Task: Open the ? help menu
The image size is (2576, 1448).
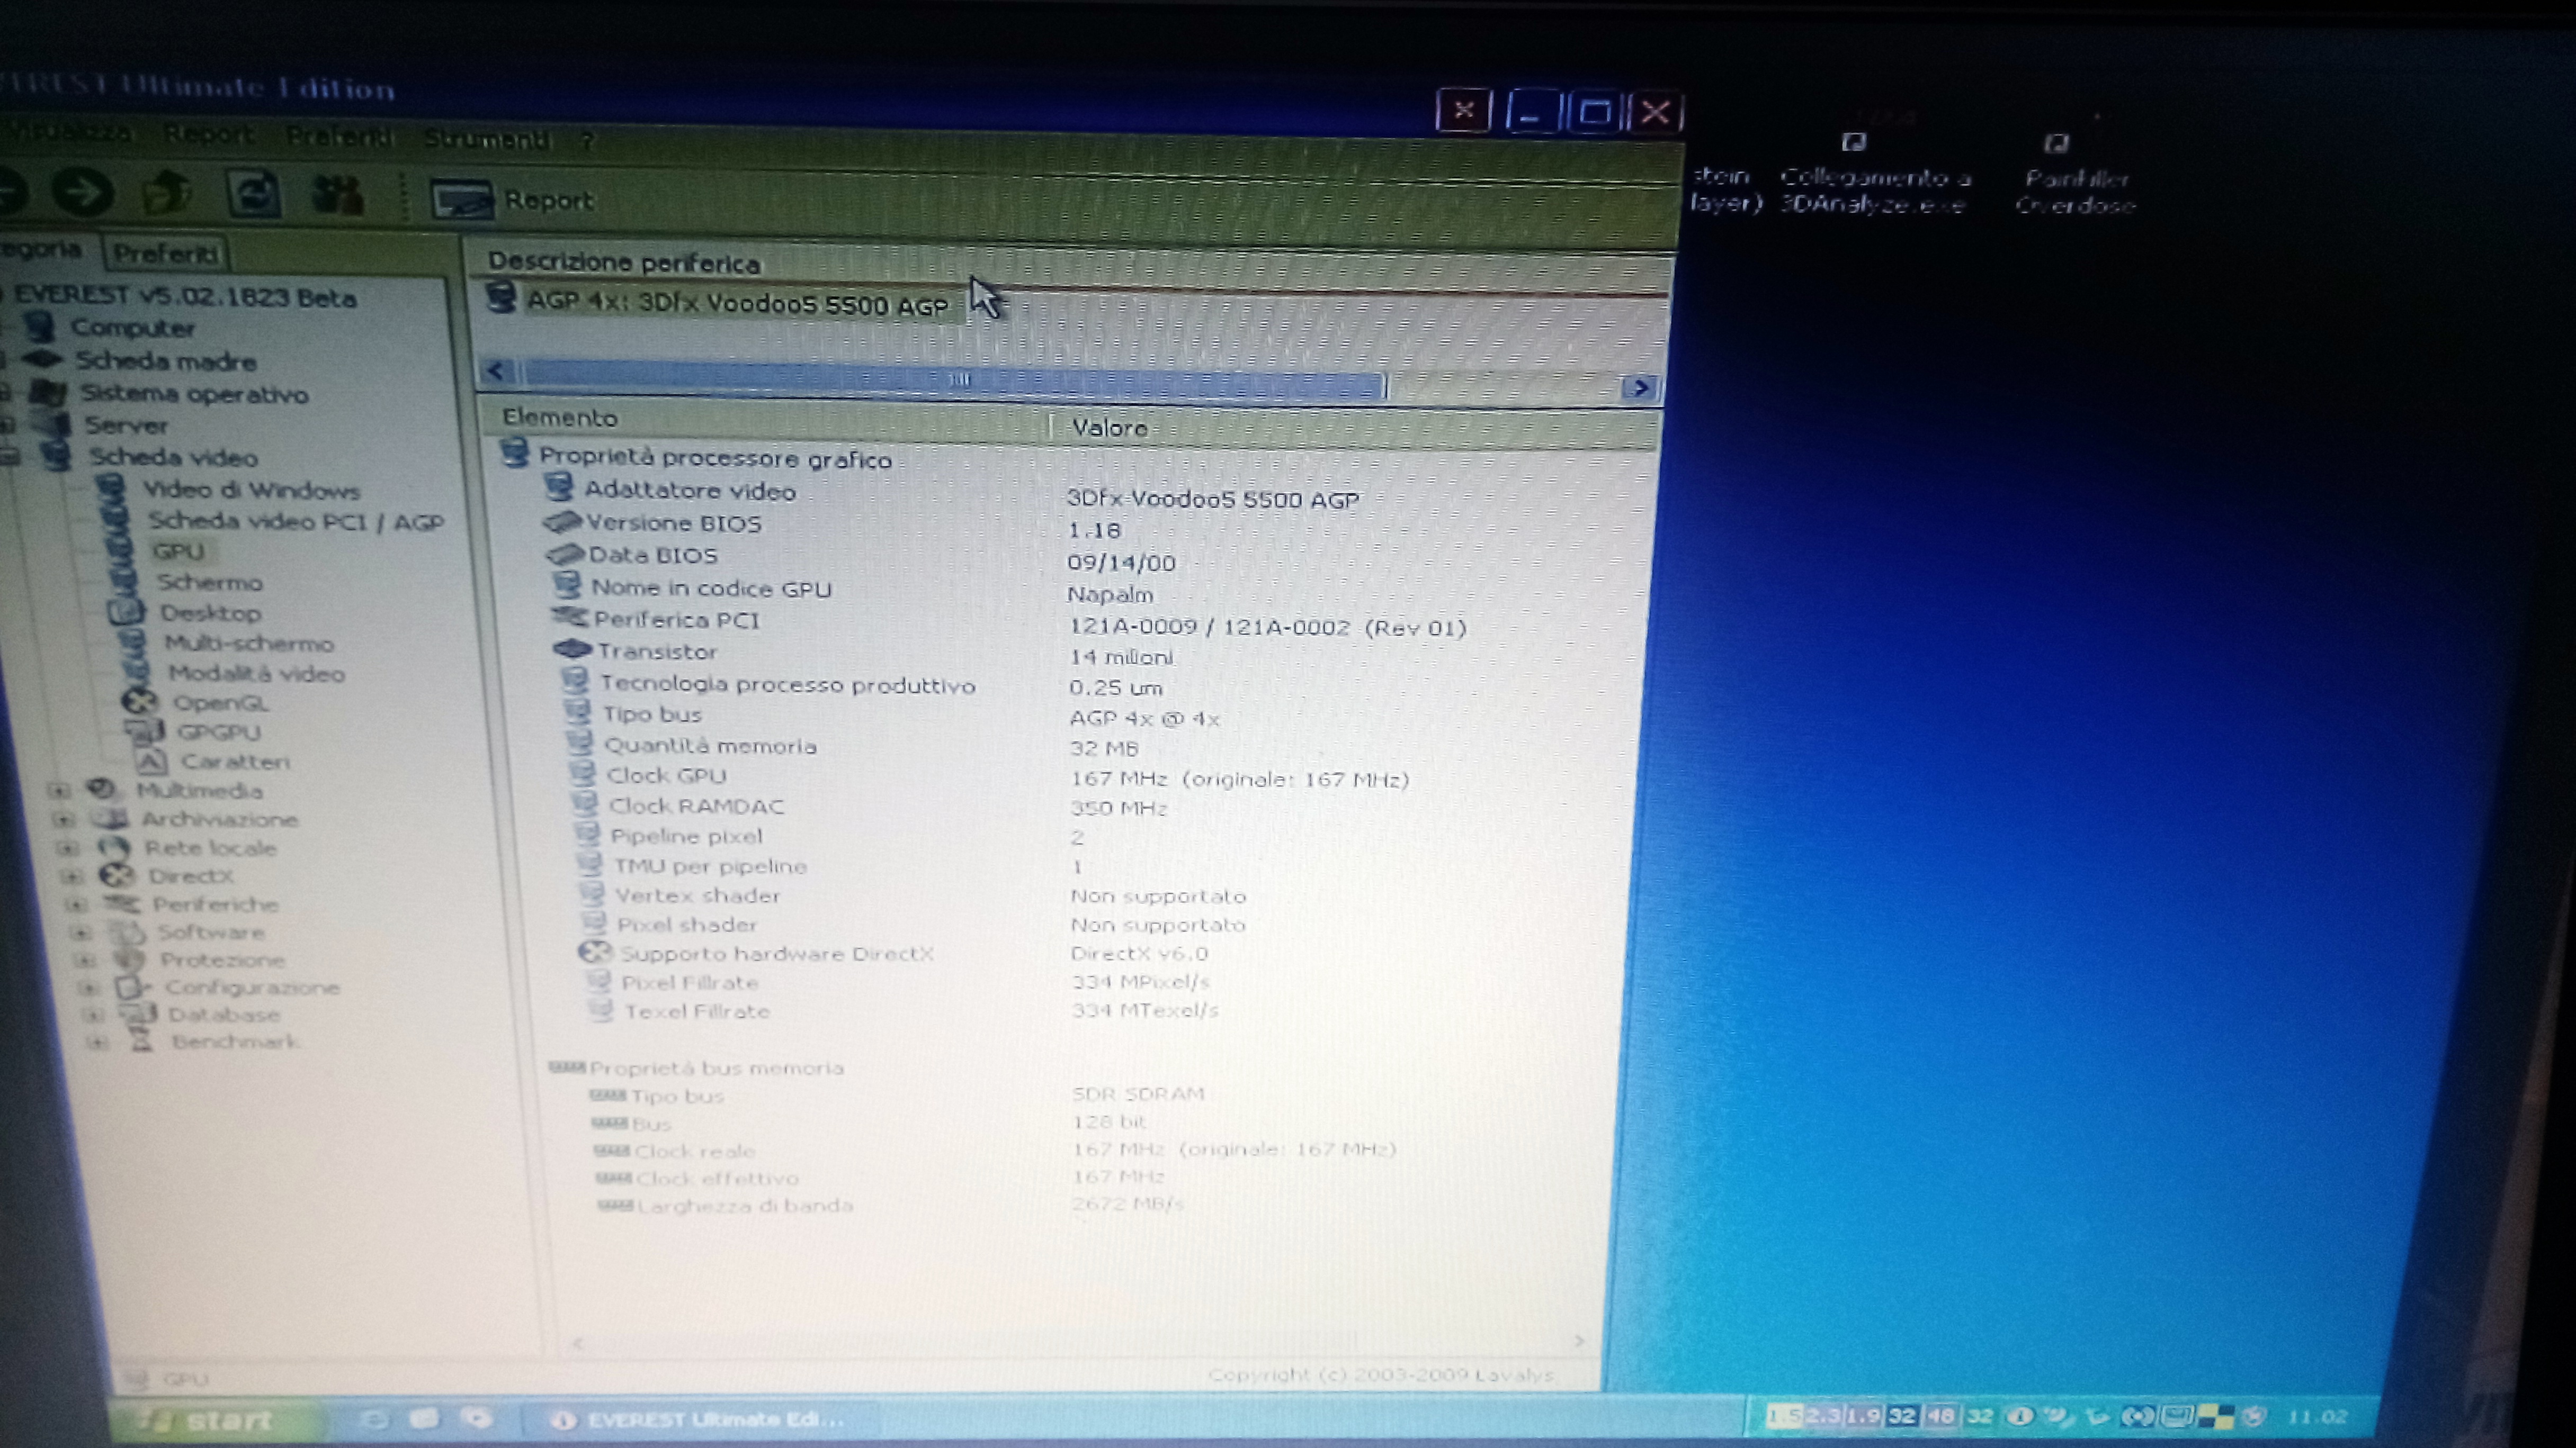Action: pyautogui.click(x=587, y=141)
